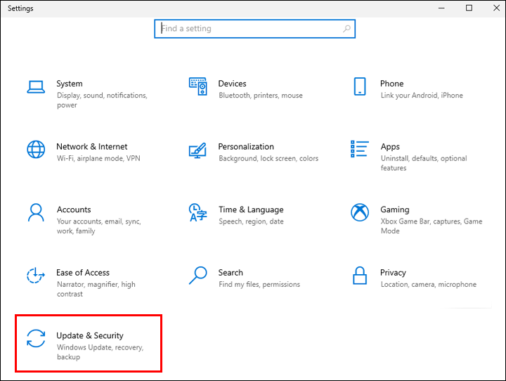Open the Network & Internet globe icon
Viewport: 506px width, 381px height.
(x=36, y=150)
